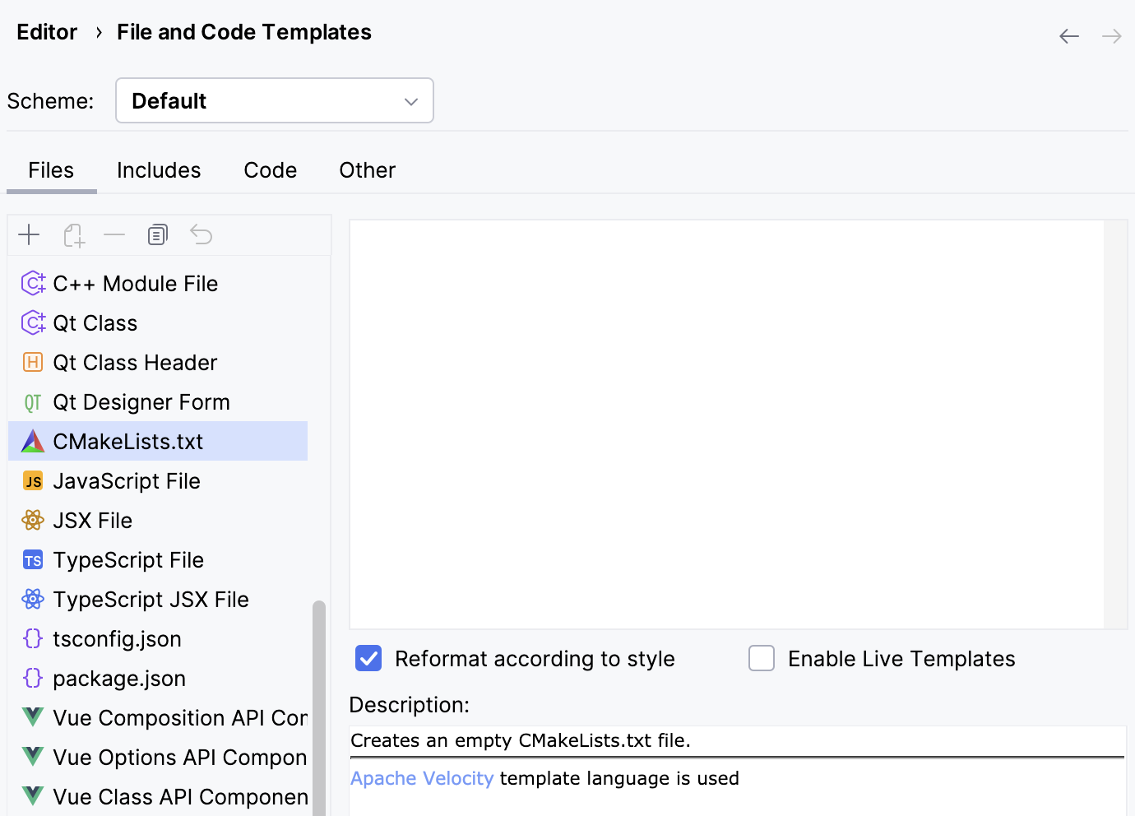
Task: Remove the selected CMakeLists.txt template
Action: [x=114, y=234]
